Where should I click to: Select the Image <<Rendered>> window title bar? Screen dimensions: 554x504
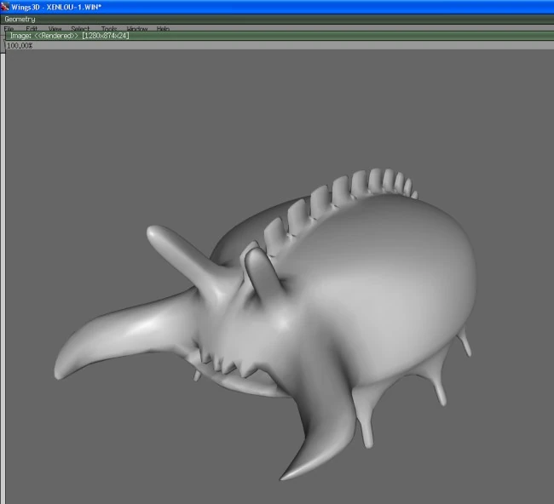point(68,37)
